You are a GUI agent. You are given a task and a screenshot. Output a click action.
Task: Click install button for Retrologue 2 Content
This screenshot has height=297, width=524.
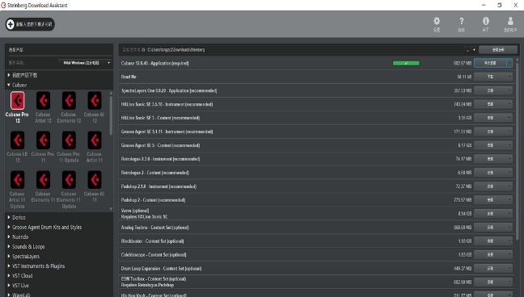490,173
